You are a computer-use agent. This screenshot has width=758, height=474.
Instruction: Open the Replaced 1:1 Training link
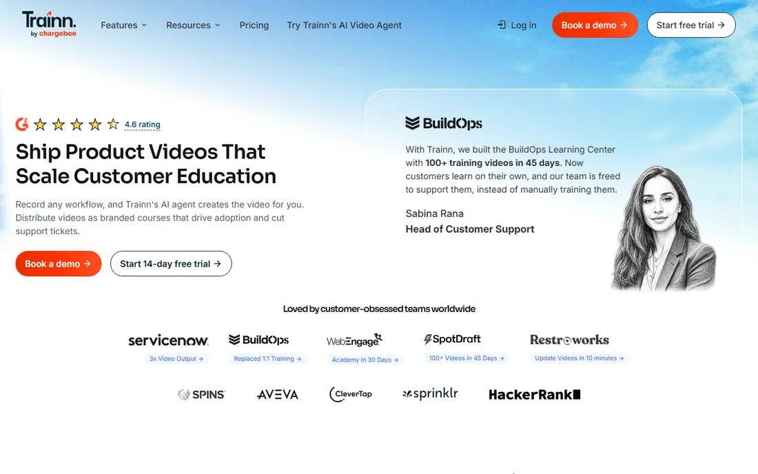tap(267, 358)
